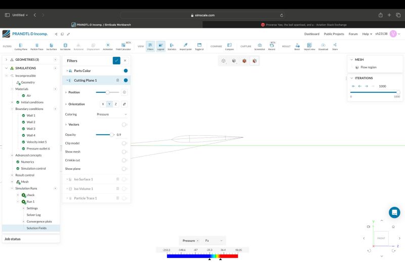The width and height of the screenshot is (405, 262).
Task: Open the Compare tool
Action: [229, 47]
